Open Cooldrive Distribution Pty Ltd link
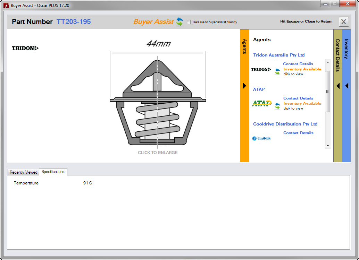Screen dimensions: 359x260 pyautogui.click(x=285, y=124)
